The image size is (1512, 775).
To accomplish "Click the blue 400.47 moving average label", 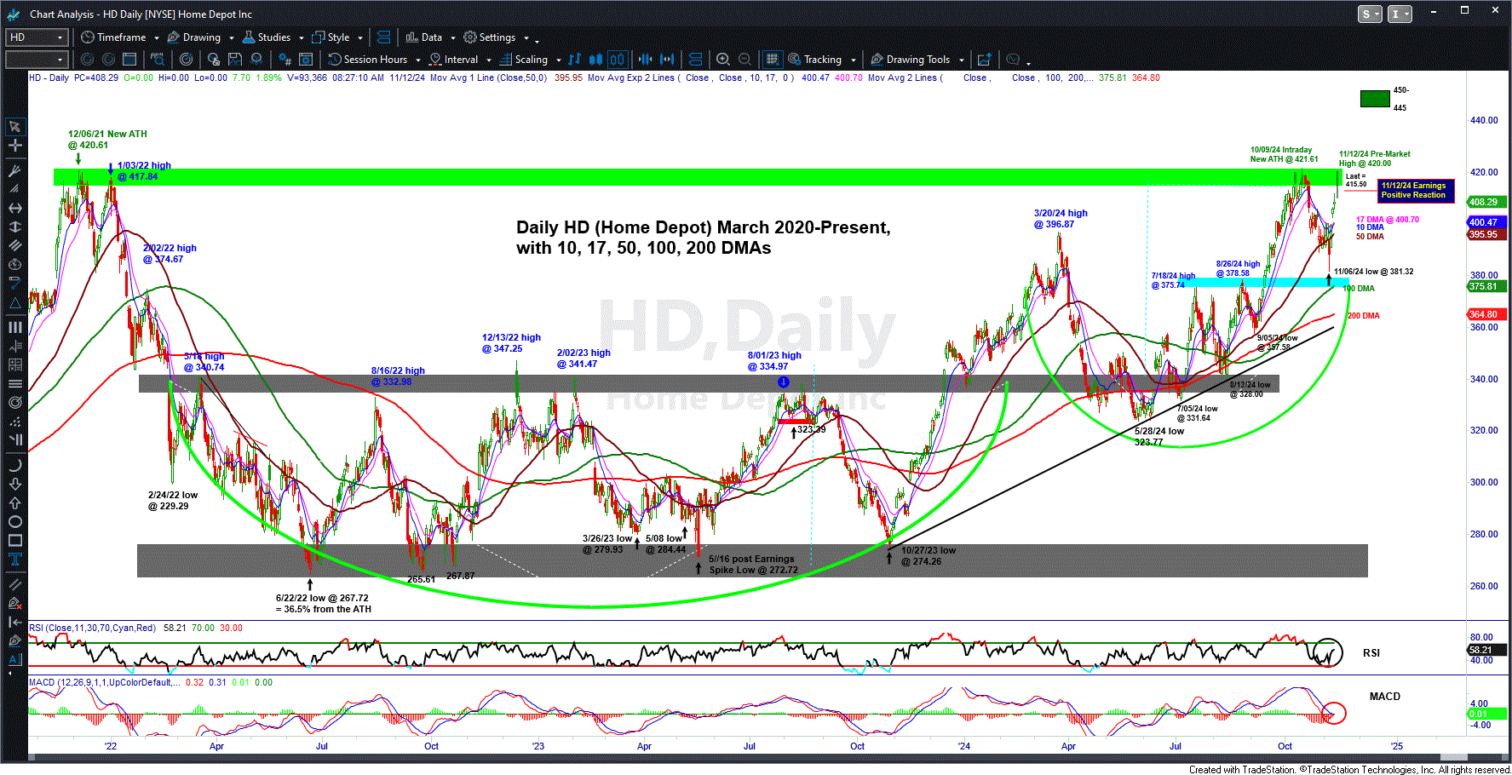I will tap(1486, 222).
